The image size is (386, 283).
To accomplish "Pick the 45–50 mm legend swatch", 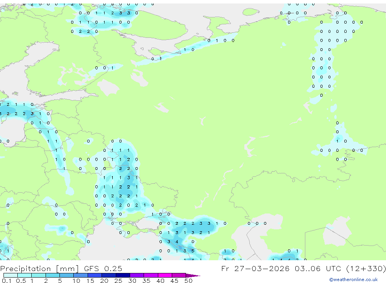I will pyautogui.click(x=179, y=275).
